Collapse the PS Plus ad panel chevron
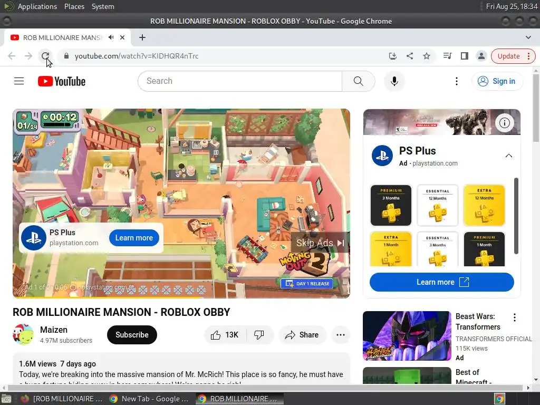The width and height of the screenshot is (540, 405). click(x=509, y=156)
